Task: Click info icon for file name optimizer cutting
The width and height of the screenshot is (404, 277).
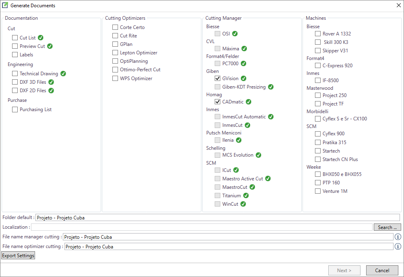Action: 398,247
